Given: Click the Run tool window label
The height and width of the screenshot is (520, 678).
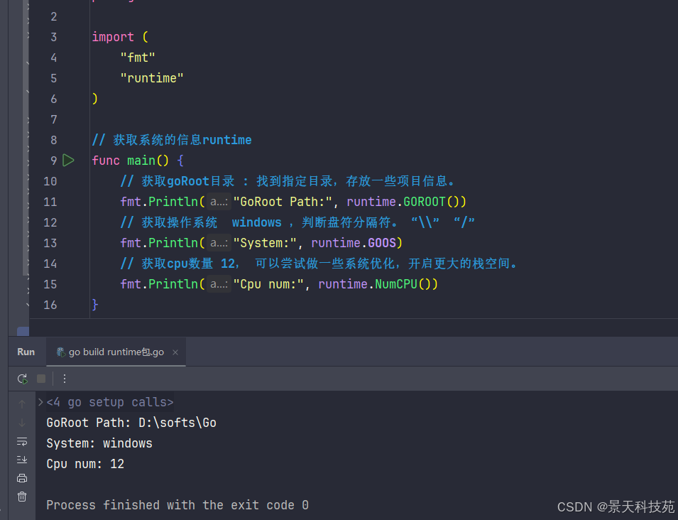Looking at the screenshot, I should coord(26,352).
